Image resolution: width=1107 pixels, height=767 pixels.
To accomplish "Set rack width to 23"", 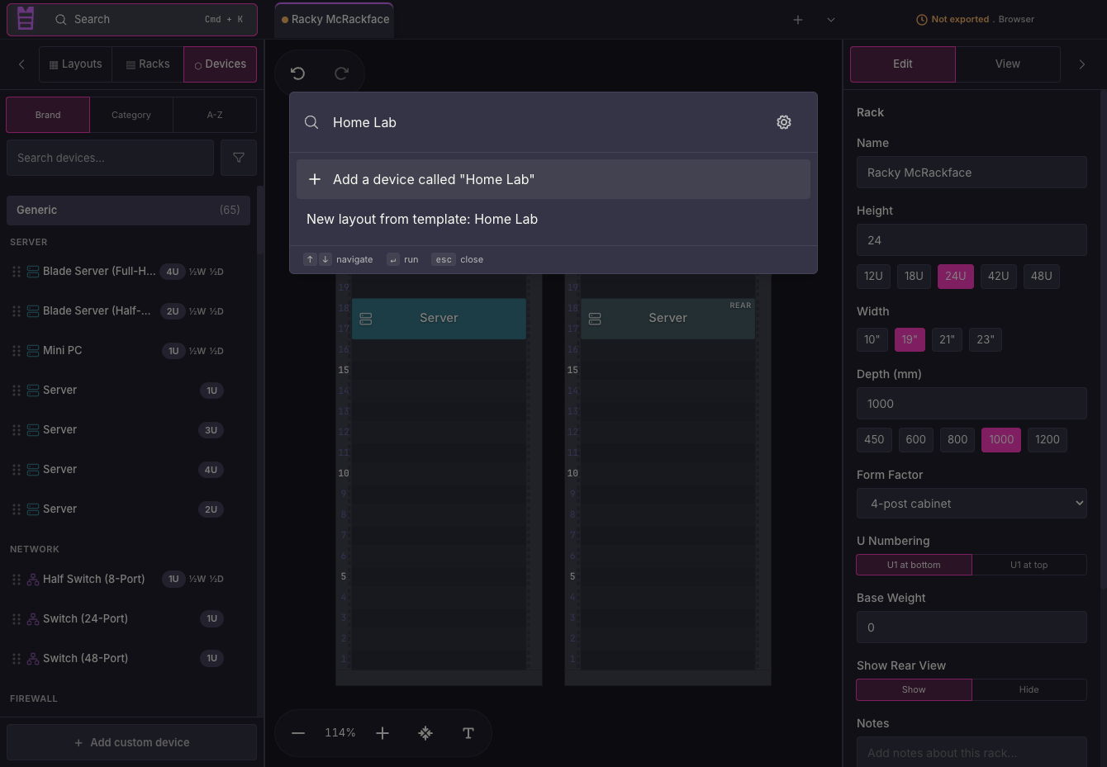I will 986,339.
